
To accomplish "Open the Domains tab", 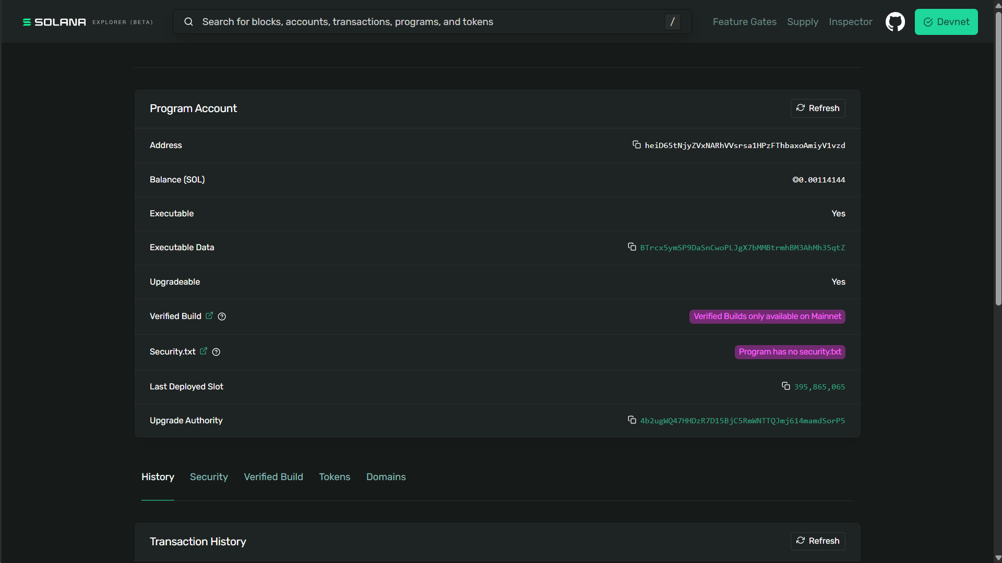I will [x=386, y=477].
